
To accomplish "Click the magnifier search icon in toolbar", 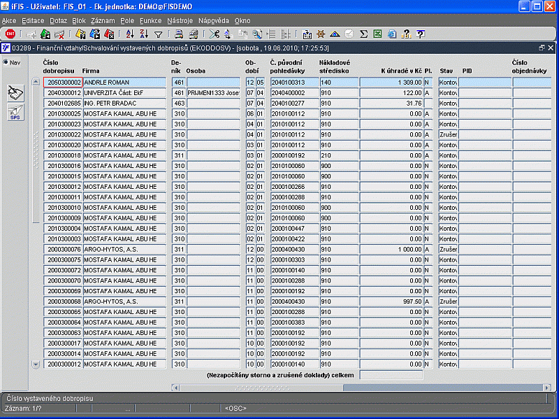I will point(256,34).
